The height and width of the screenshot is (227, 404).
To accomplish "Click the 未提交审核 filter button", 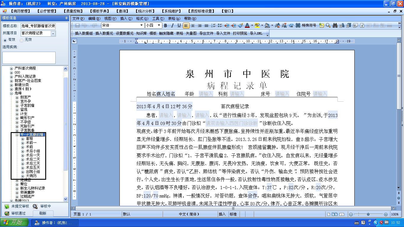I will coord(17,207).
